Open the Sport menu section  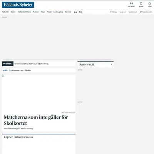[13, 12]
